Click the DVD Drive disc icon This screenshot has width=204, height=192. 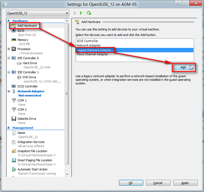pos(19,77)
